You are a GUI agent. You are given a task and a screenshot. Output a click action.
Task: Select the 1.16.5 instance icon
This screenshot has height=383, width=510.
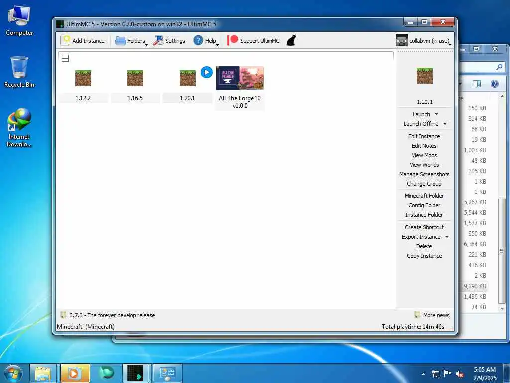pyautogui.click(x=135, y=78)
